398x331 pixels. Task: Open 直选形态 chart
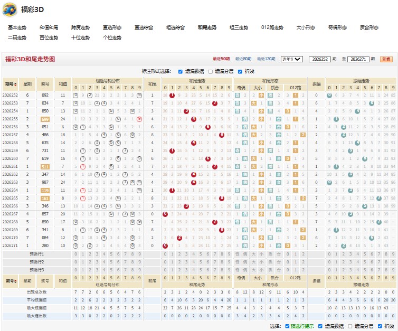pyautogui.click(x=112, y=27)
